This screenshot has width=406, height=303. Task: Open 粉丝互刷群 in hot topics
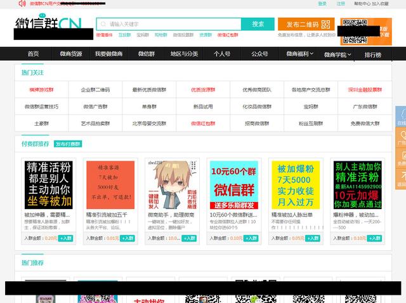coord(311,123)
